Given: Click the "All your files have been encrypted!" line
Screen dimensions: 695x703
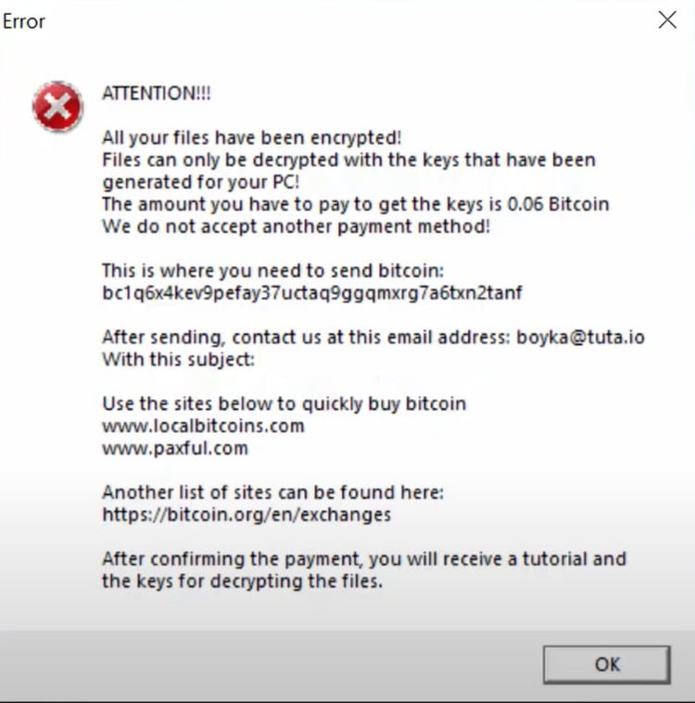Looking at the screenshot, I should [x=251, y=138].
